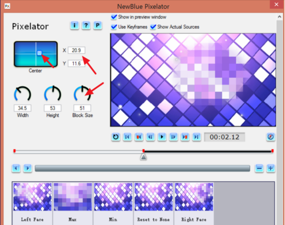Click the loop playback button

115,137
